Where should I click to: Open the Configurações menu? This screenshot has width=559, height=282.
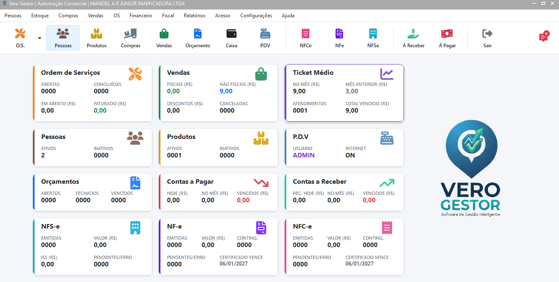point(256,16)
